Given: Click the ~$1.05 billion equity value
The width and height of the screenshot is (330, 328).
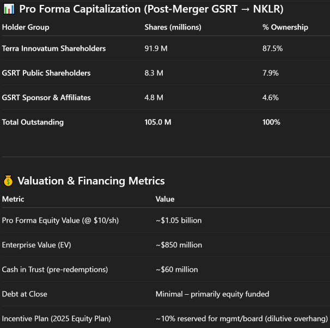Looking at the screenshot, I should (x=179, y=220).
